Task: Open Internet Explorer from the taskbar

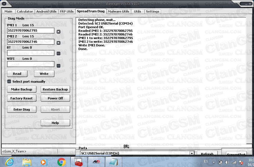Action: click(9, 161)
